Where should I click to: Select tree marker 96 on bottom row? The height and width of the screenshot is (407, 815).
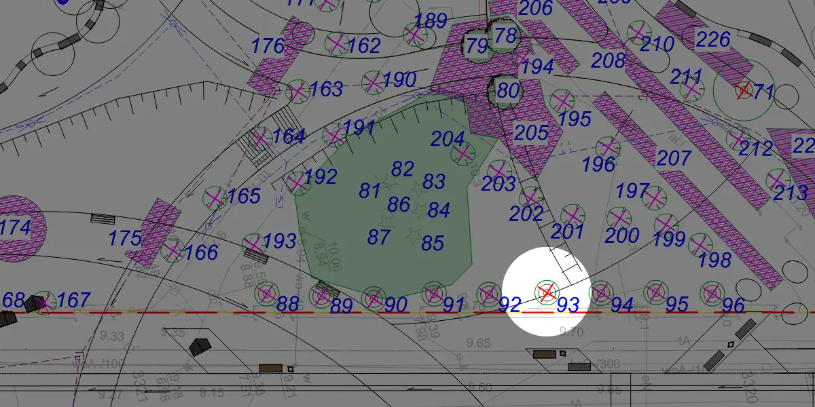coord(711,294)
